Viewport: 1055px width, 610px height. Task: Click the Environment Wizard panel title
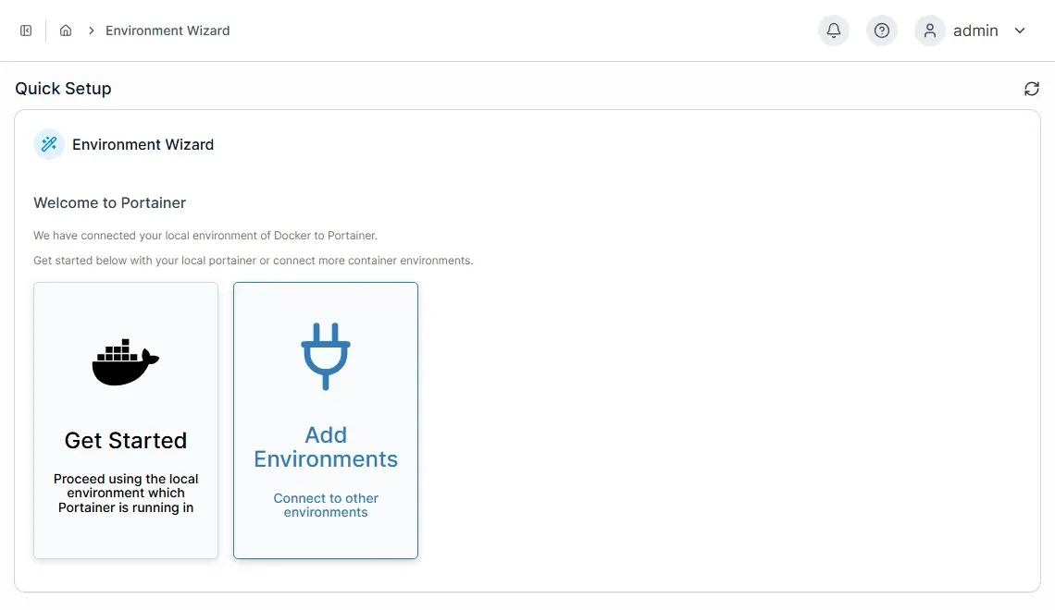(x=143, y=144)
